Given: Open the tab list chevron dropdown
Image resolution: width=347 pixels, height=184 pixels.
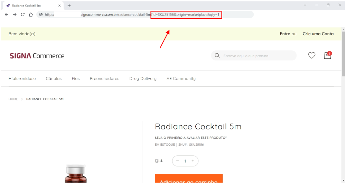Looking at the screenshot, I should tap(305, 5).
